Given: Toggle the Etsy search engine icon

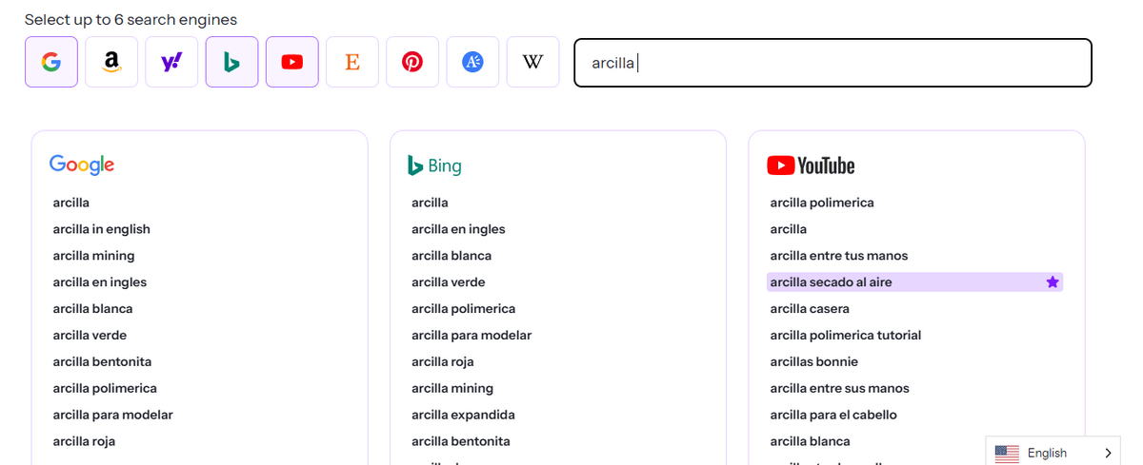Looking at the screenshot, I should (352, 62).
